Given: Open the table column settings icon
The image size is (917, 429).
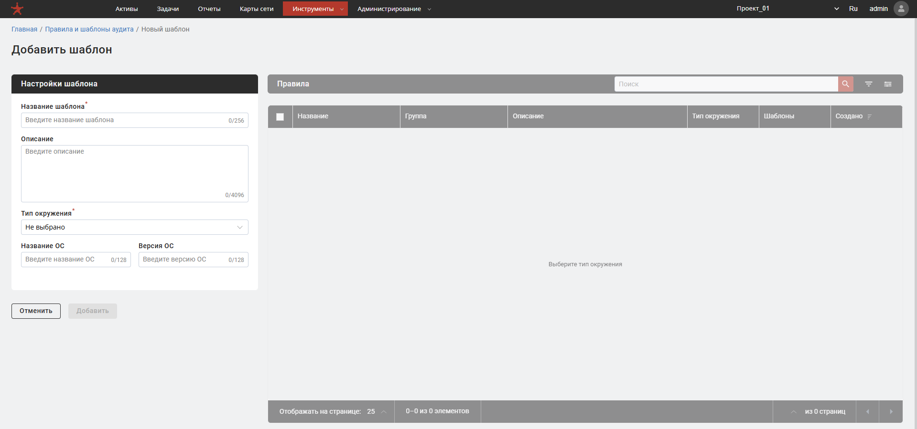Looking at the screenshot, I should point(888,84).
